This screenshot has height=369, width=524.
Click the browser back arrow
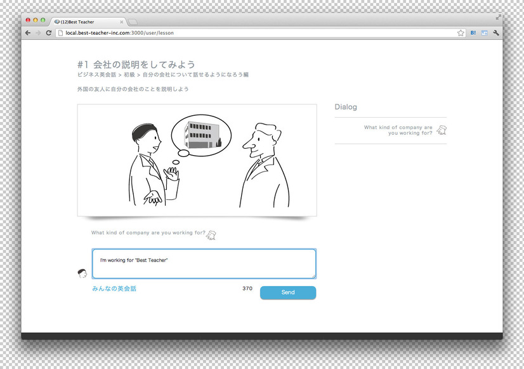click(x=28, y=33)
